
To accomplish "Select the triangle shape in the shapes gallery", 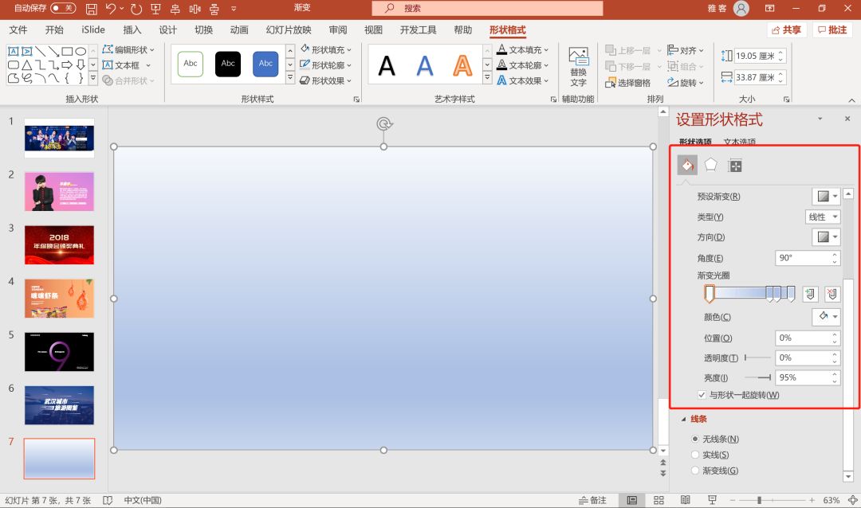I will coord(26,64).
